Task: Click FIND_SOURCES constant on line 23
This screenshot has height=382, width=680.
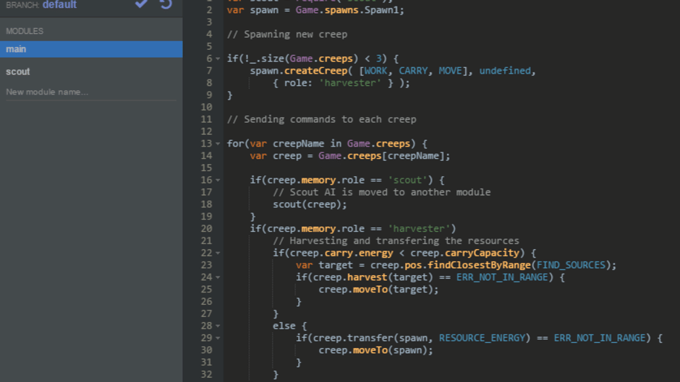Action: point(571,264)
